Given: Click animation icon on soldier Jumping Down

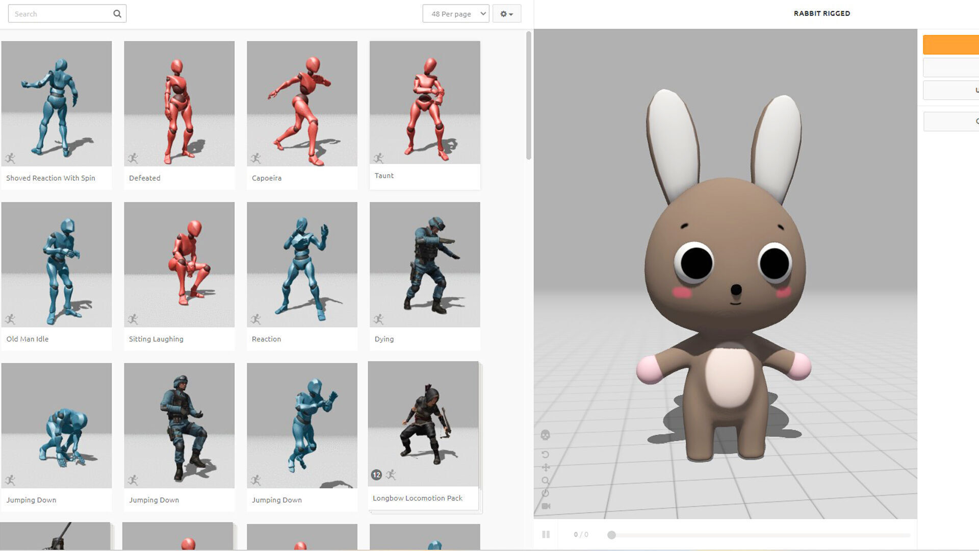Looking at the screenshot, I should 133,480.
